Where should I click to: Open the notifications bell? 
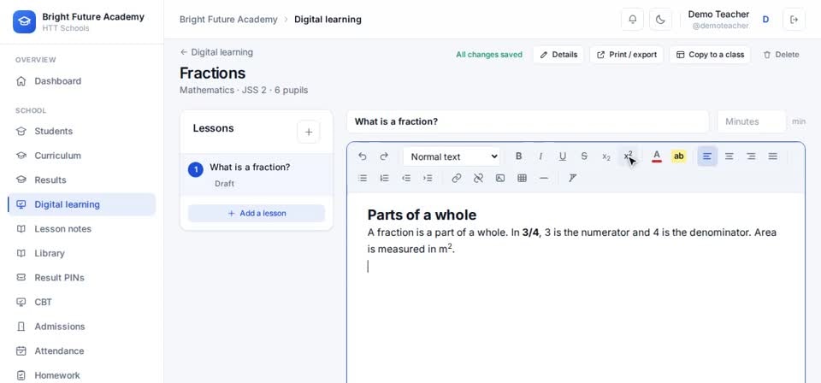[x=633, y=20]
